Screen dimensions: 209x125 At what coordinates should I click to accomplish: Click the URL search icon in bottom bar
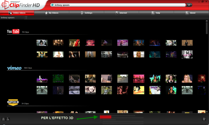(x=8, y=119)
